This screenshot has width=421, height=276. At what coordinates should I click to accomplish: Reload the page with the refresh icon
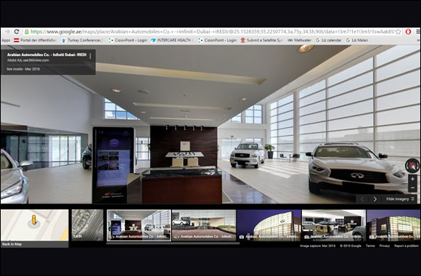coord(17,32)
